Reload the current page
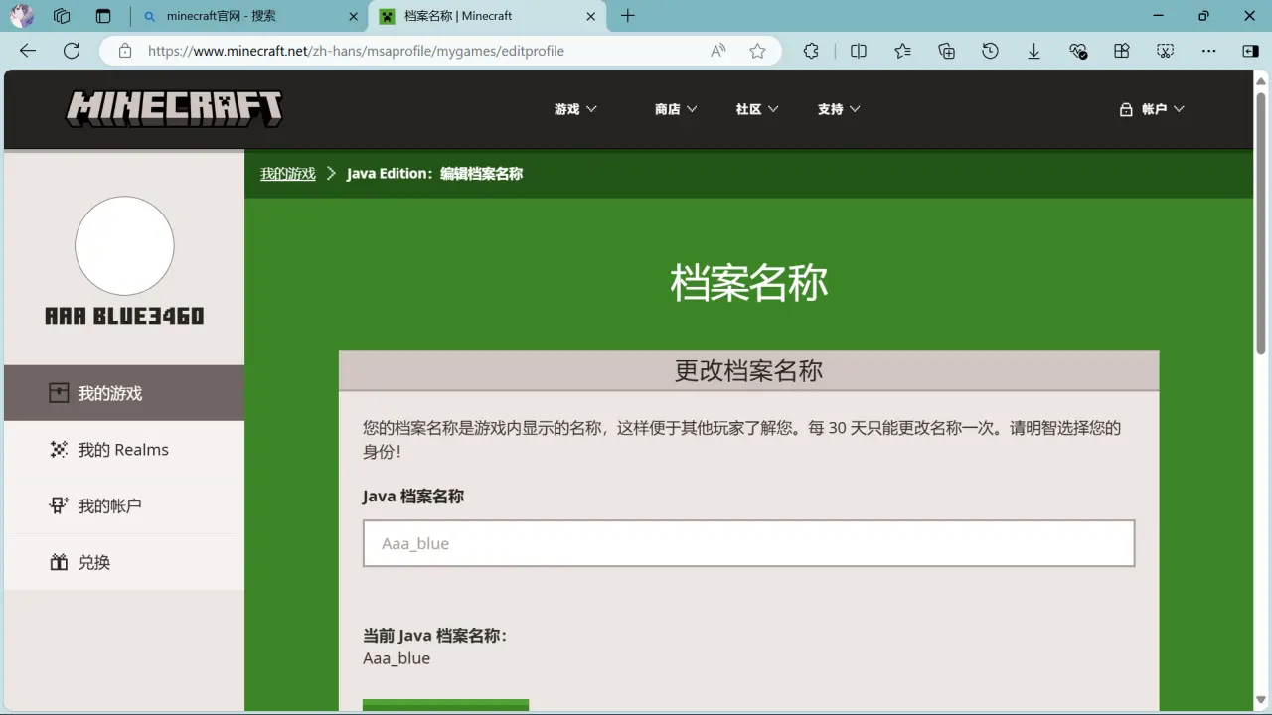1272x715 pixels. tap(72, 51)
